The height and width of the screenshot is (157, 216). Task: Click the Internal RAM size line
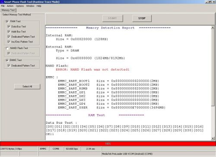pos(82,39)
